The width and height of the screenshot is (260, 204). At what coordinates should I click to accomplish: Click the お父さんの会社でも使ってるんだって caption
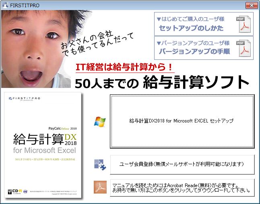97,43
